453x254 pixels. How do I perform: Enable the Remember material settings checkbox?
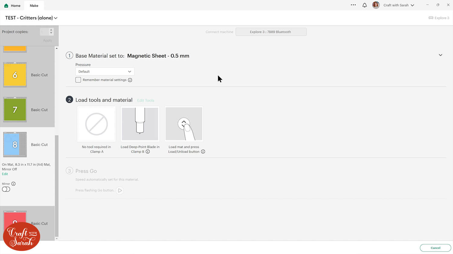[78, 80]
